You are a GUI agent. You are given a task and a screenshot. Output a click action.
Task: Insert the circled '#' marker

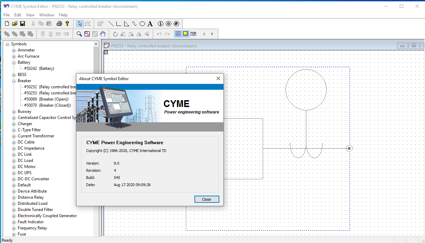tap(176, 24)
